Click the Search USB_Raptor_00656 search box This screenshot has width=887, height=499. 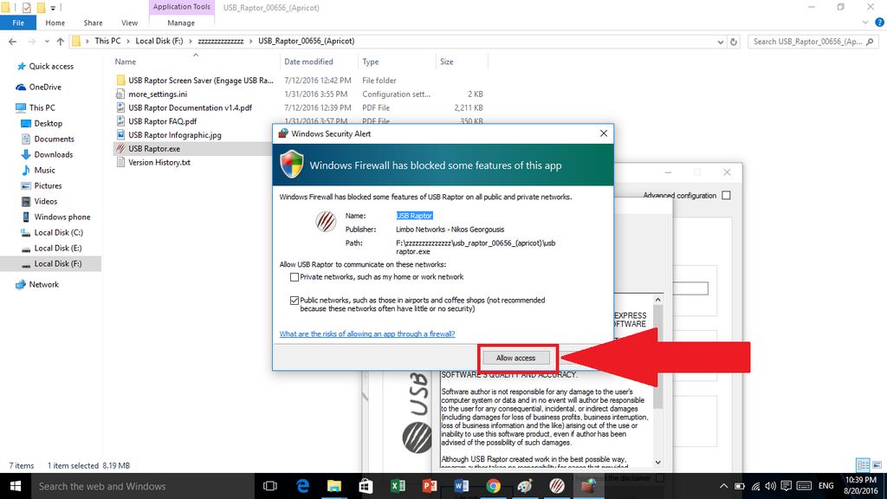(x=813, y=42)
